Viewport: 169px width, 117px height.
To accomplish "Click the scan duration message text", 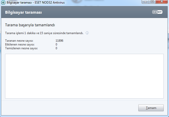I will pos(44,33).
